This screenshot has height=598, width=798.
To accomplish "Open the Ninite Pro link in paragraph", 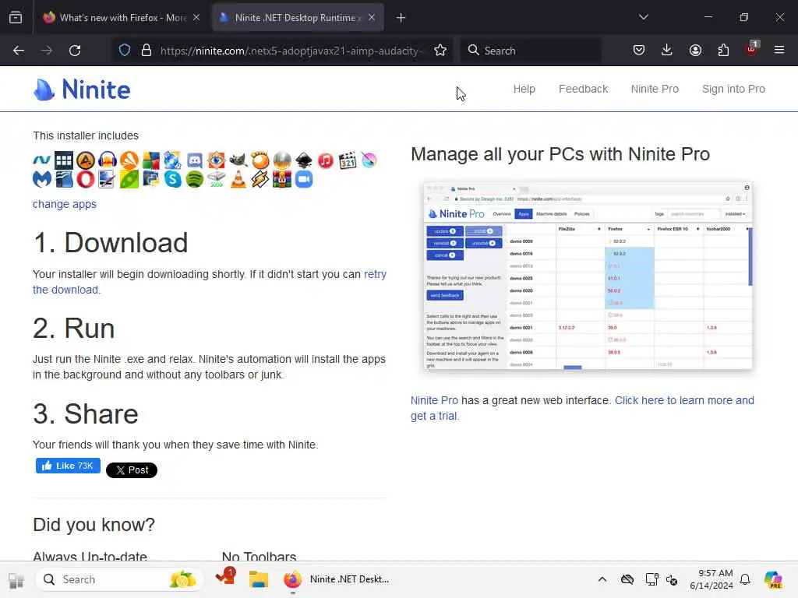I will [x=434, y=400].
